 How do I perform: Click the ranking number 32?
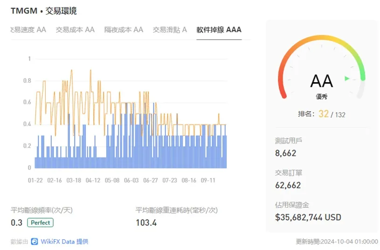coord(324,114)
